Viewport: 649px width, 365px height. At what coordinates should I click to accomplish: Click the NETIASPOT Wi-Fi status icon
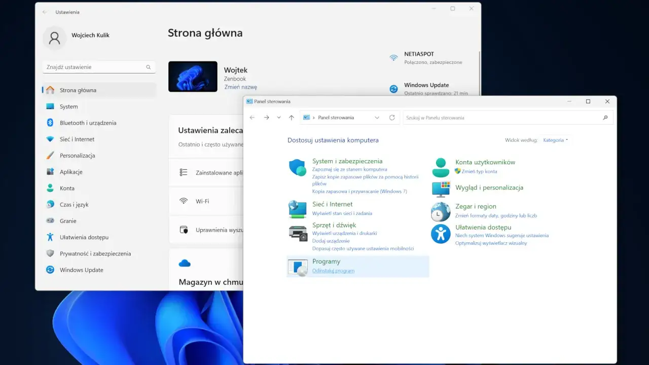pos(393,58)
